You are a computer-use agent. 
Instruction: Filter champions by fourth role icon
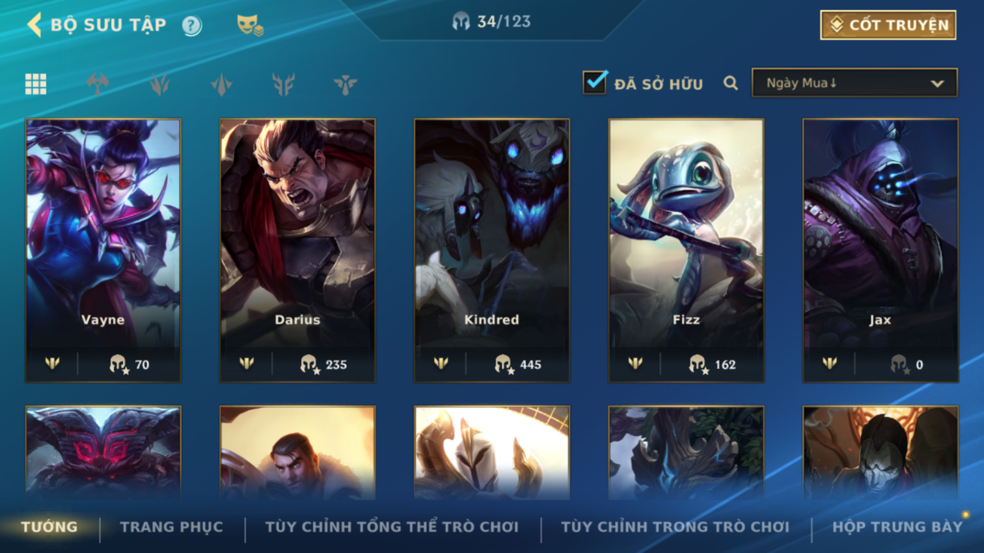click(x=284, y=84)
